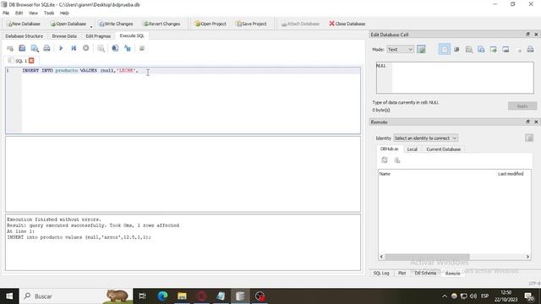Open the View menu
The width and height of the screenshot is (541, 304).
(33, 14)
